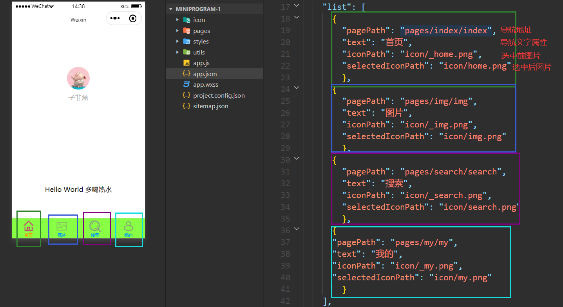Image resolution: width=563 pixels, height=307 pixels.
Task: Click the Weixin title in navigation bar
Action: [78, 20]
